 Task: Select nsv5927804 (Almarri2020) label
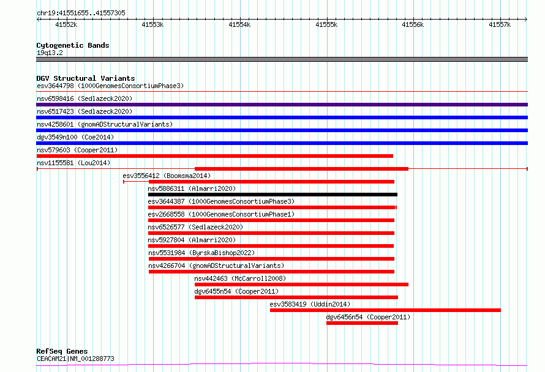pyautogui.click(x=192, y=240)
